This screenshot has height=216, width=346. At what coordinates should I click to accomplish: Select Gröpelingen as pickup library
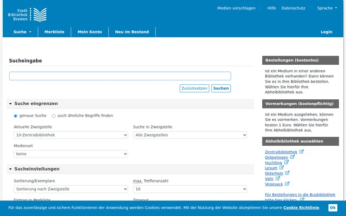[276, 157]
